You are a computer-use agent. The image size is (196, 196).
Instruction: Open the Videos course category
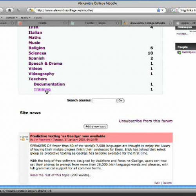click(x=35, y=69)
